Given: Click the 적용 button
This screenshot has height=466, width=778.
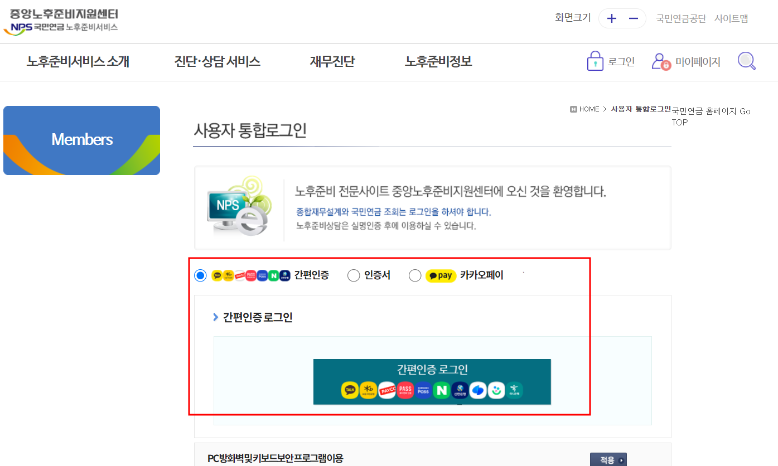Looking at the screenshot, I should click(608, 460).
